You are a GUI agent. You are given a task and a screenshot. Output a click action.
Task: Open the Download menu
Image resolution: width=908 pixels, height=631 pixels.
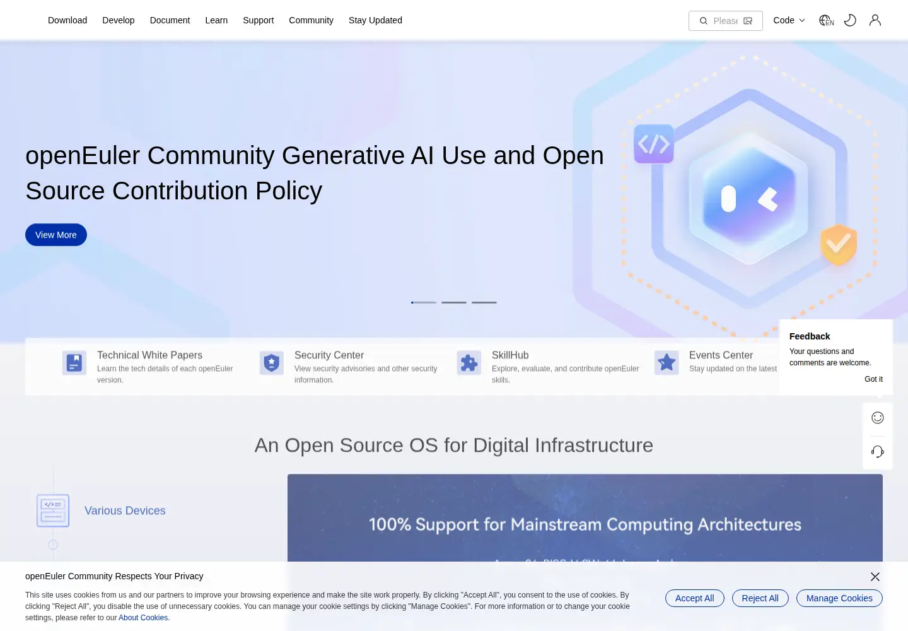coord(67,20)
